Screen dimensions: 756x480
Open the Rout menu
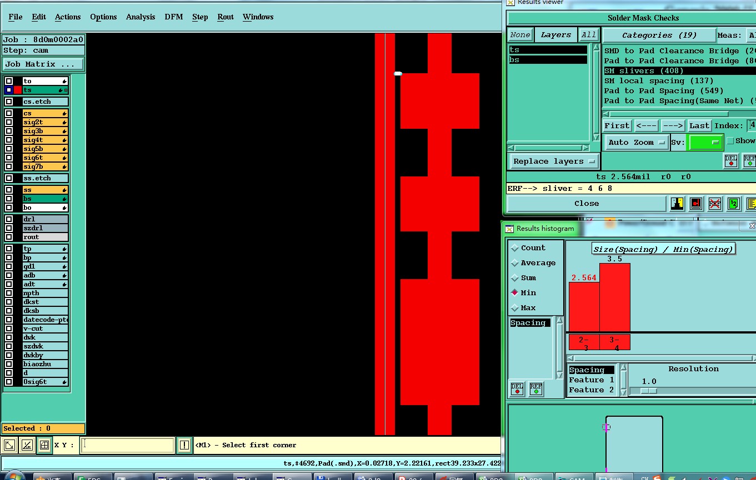tap(226, 17)
